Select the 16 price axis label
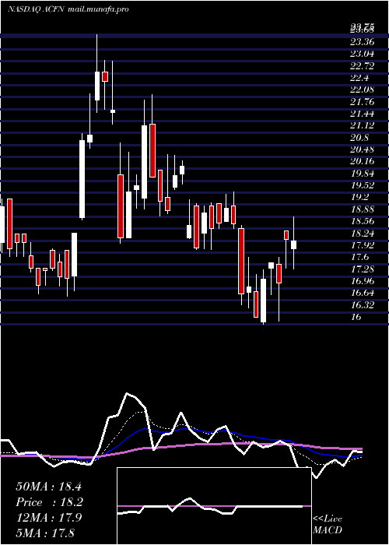Viewport: 389px width, 545px height. tap(356, 317)
